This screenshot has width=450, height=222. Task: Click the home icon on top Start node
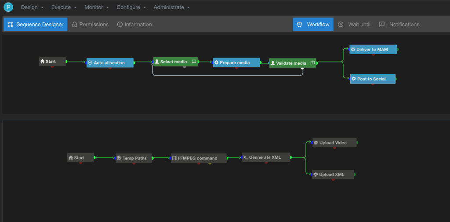click(x=42, y=62)
